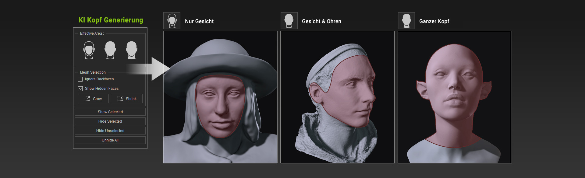Grow the mesh selection
The width and height of the screenshot is (585, 178).
click(93, 99)
